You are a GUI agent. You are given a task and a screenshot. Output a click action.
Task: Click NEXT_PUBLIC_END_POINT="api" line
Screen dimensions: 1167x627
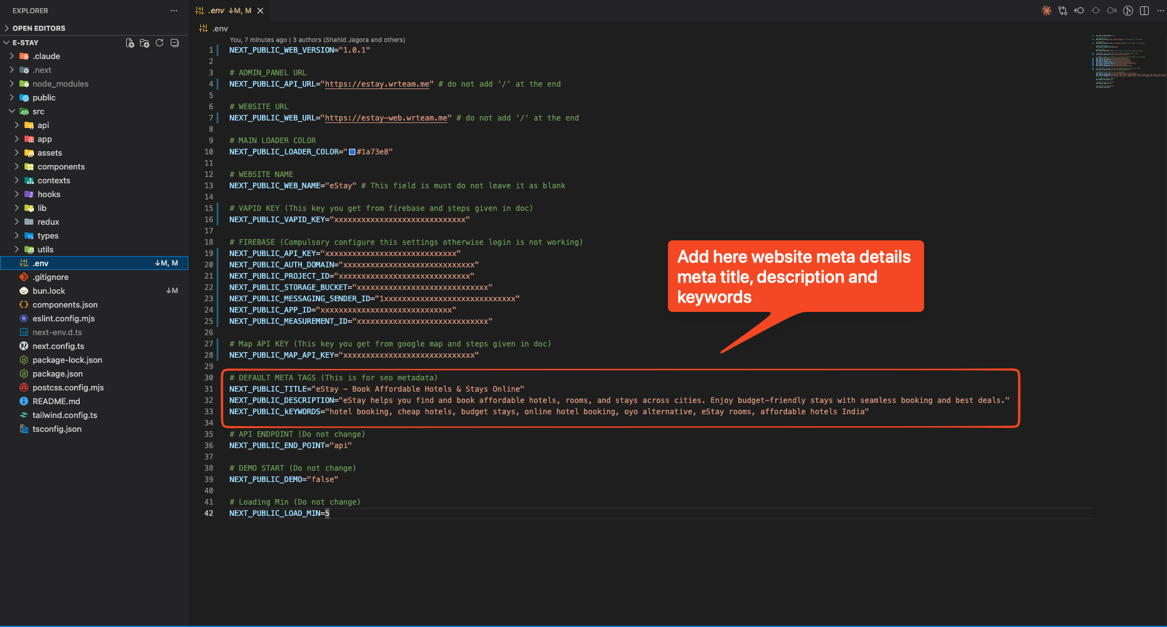coord(291,446)
